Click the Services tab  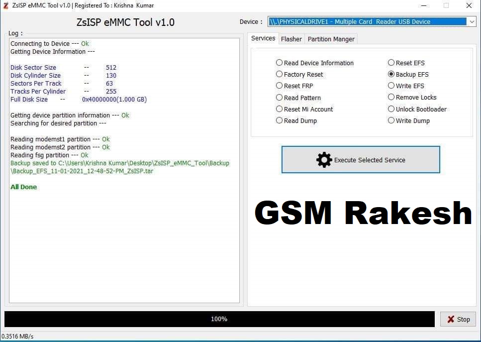pos(263,38)
